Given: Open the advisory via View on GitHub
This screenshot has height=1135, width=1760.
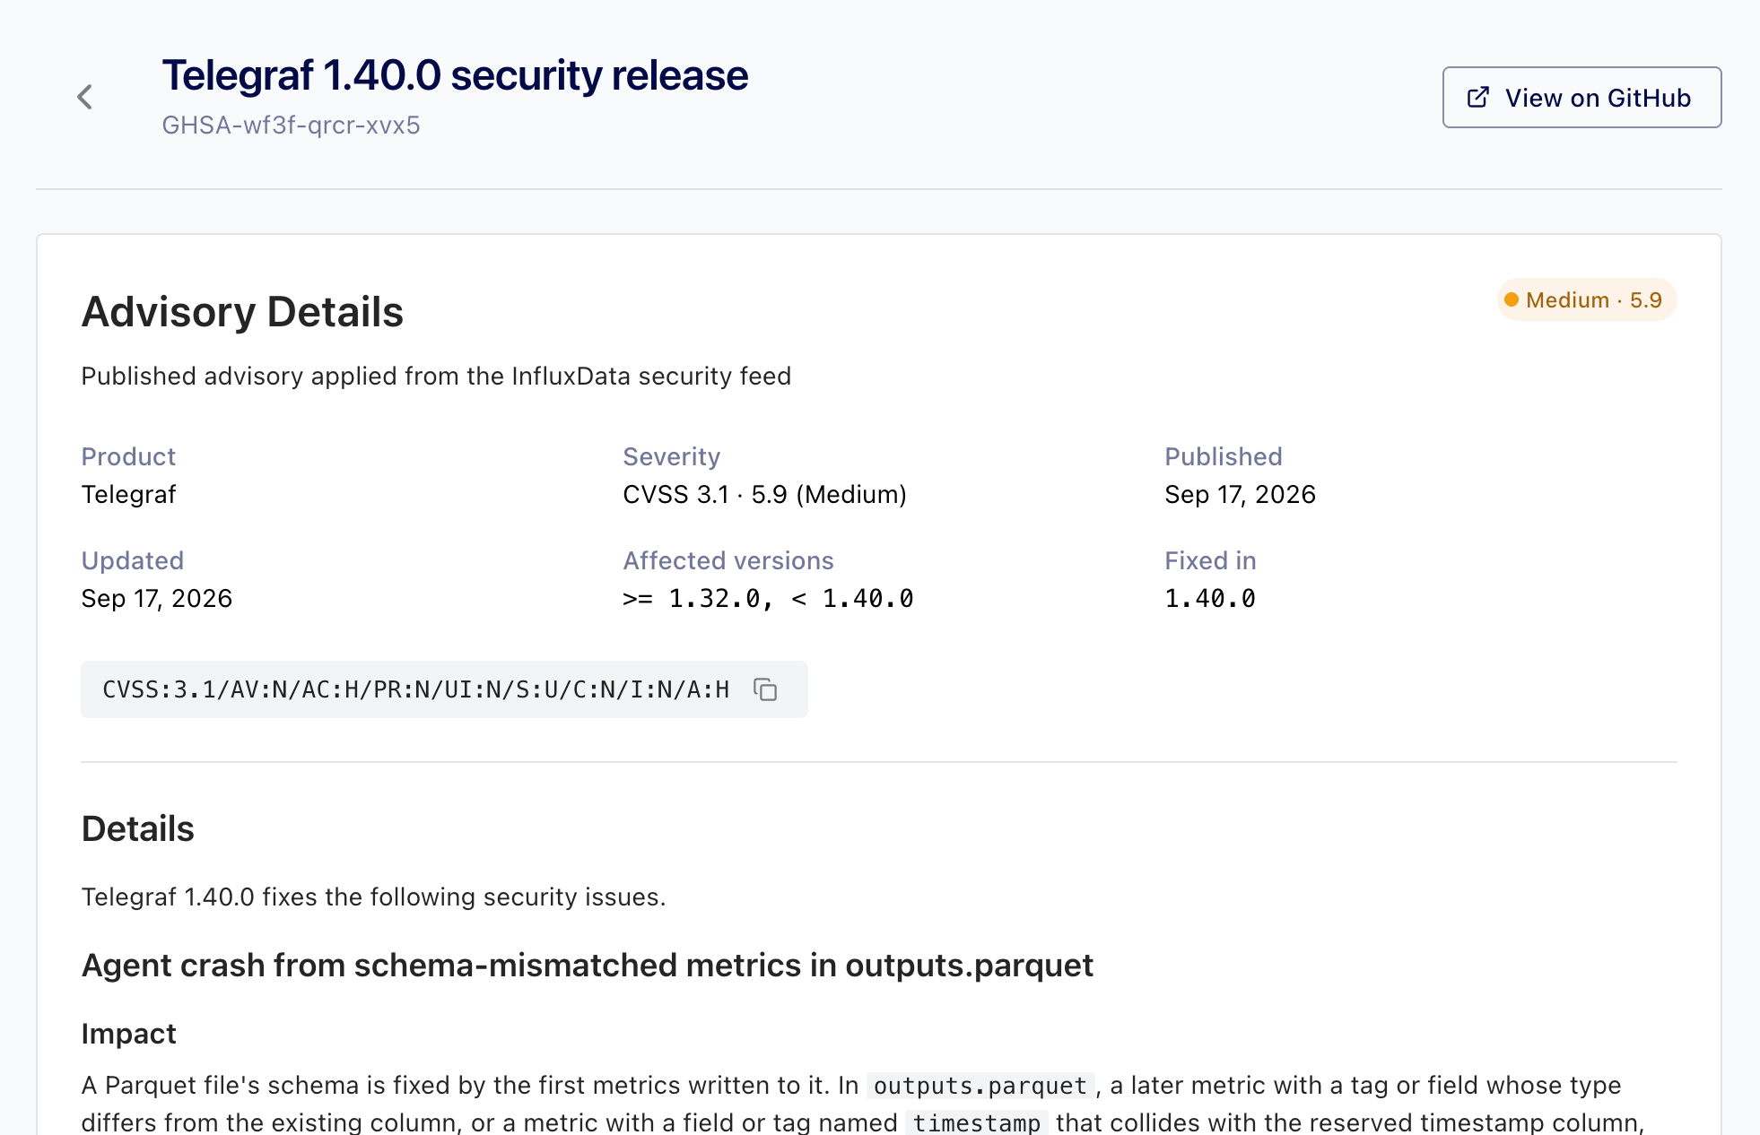Looking at the screenshot, I should click(1581, 97).
